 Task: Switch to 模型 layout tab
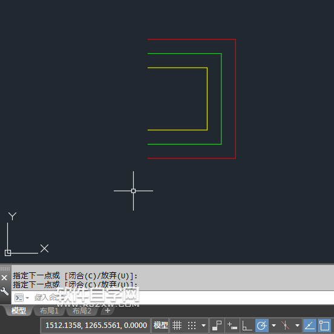point(19,311)
